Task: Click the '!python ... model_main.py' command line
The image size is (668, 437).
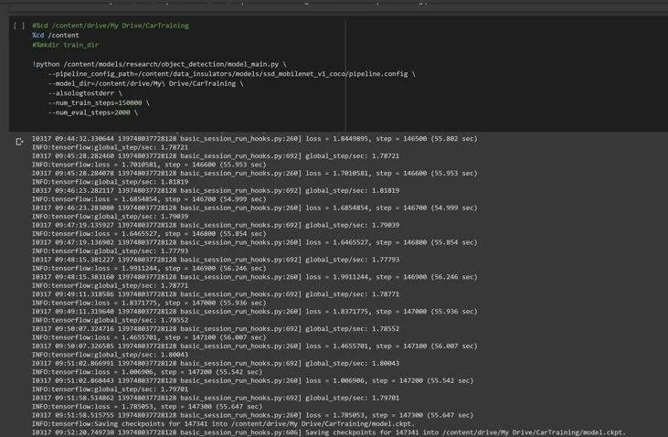Action: pyautogui.click(x=159, y=64)
